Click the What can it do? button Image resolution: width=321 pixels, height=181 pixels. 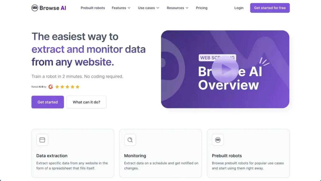coord(86,102)
